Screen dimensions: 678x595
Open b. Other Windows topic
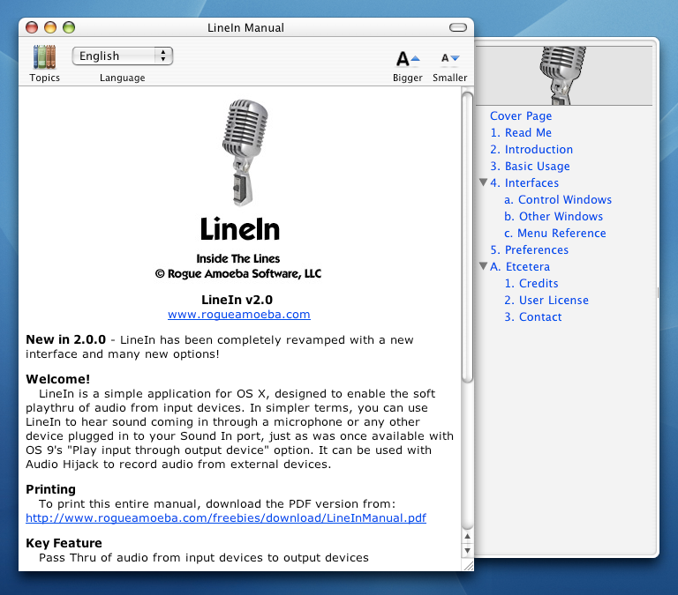554,216
